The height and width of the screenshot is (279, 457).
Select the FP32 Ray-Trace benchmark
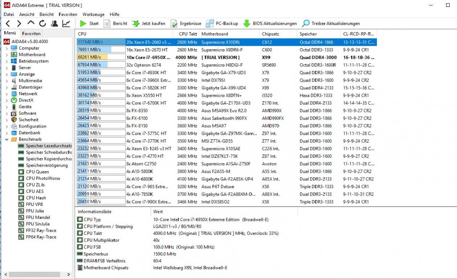41,230
